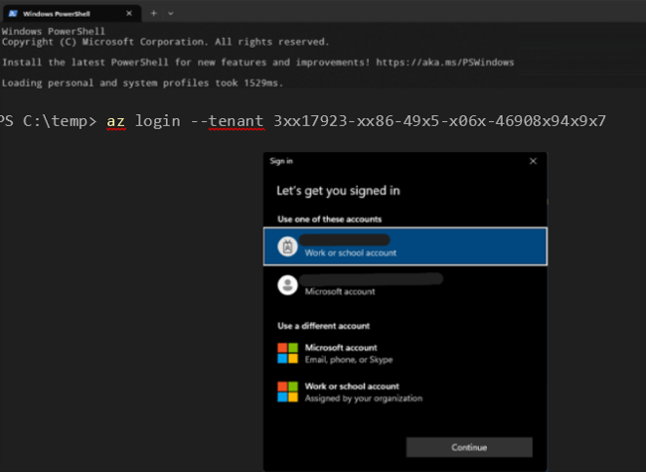The height and width of the screenshot is (472, 646).
Task: Click the Sign in dialog title bar
Action: 398,160
